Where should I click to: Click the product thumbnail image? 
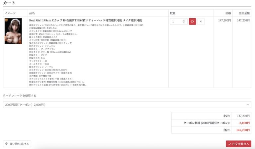pyautogui.click(x=13, y=31)
